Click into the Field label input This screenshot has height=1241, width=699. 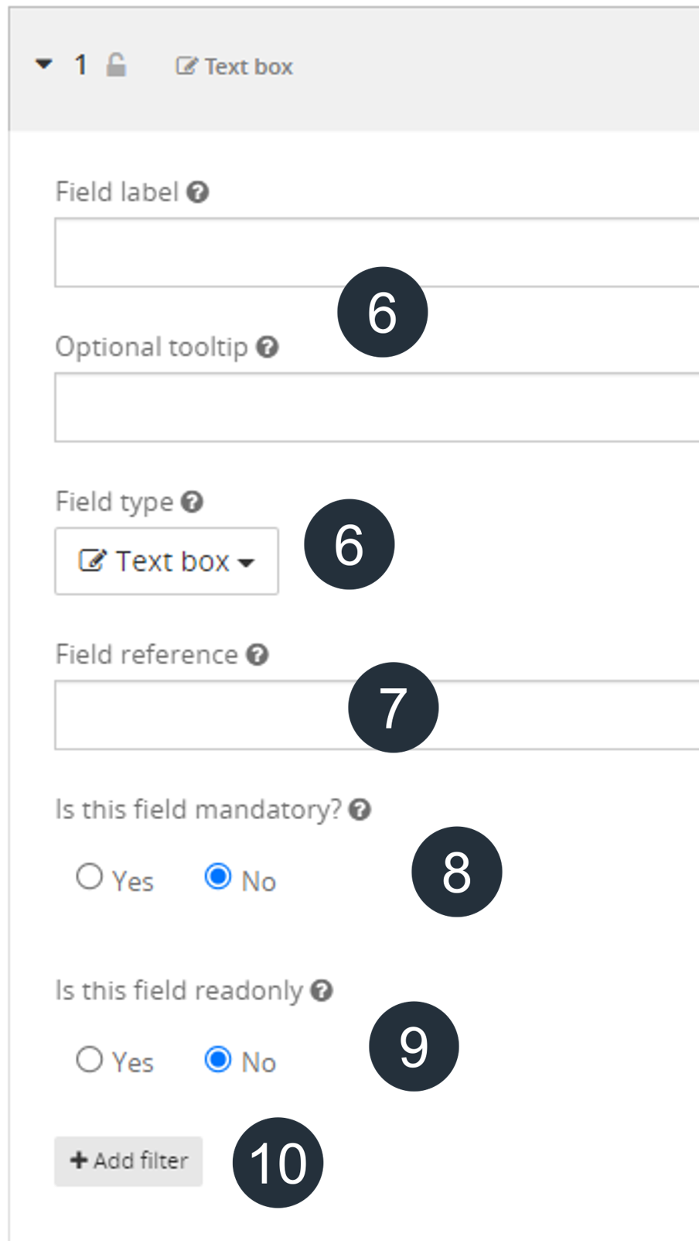pos(377,252)
